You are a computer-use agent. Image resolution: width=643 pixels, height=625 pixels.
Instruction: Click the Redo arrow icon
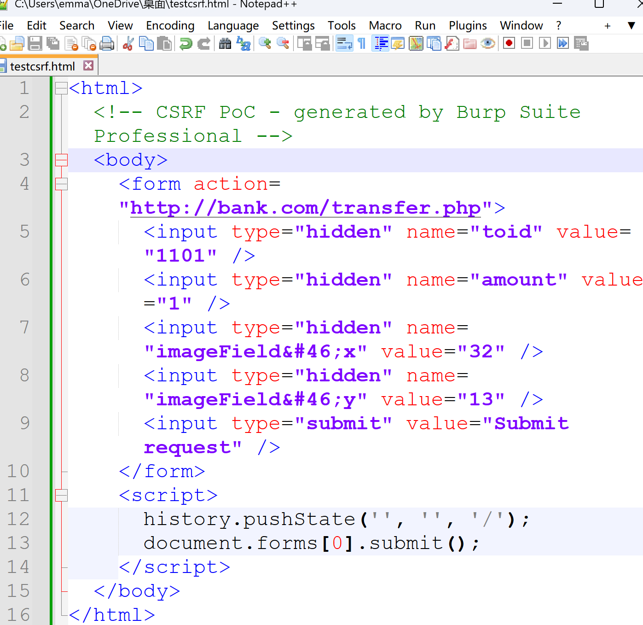click(203, 44)
